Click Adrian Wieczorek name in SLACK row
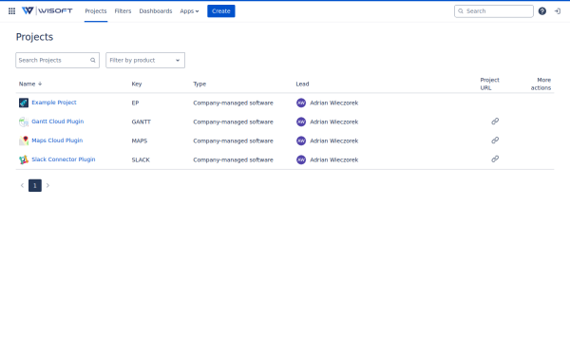This screenshot has width=570, height=356. [334, 159]
